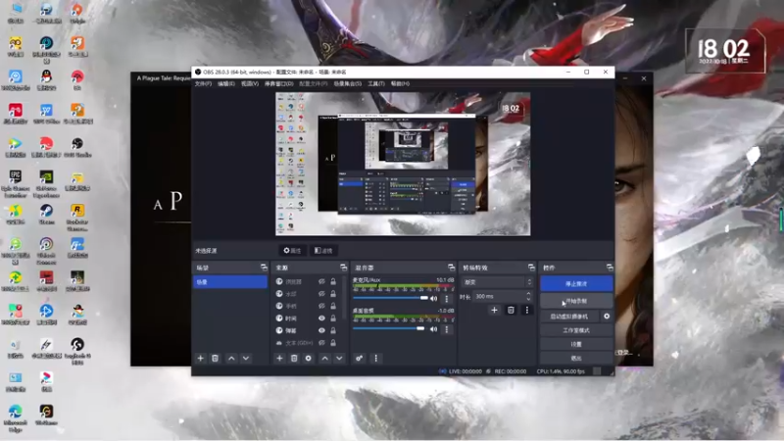784x441 pixels.
Task: Remove the selected scene with the trash icon
Action: click(215, 358)
